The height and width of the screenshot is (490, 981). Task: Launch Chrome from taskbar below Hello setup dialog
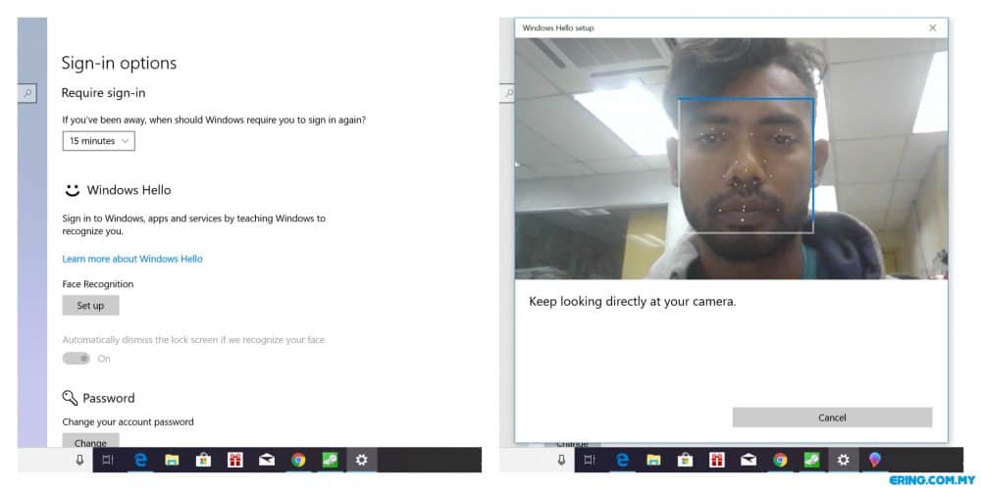780,461
